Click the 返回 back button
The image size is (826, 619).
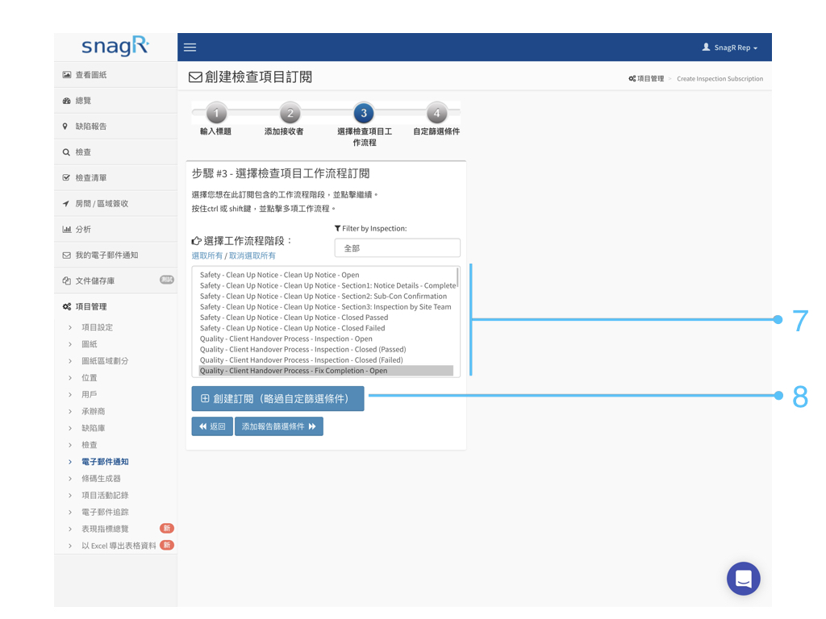tap(212, 426)
